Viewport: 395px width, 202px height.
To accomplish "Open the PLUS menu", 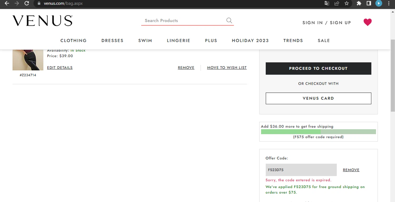I will coord(211,40).
